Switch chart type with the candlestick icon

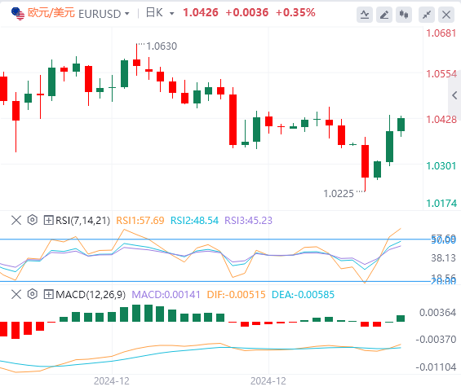[x=404, y=15]
